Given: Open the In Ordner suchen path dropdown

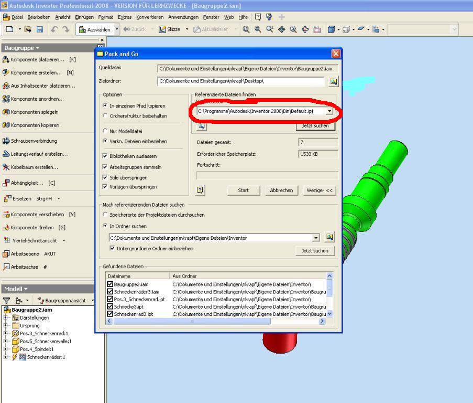Looking at the screenshot, I should [x=315, y=238].
